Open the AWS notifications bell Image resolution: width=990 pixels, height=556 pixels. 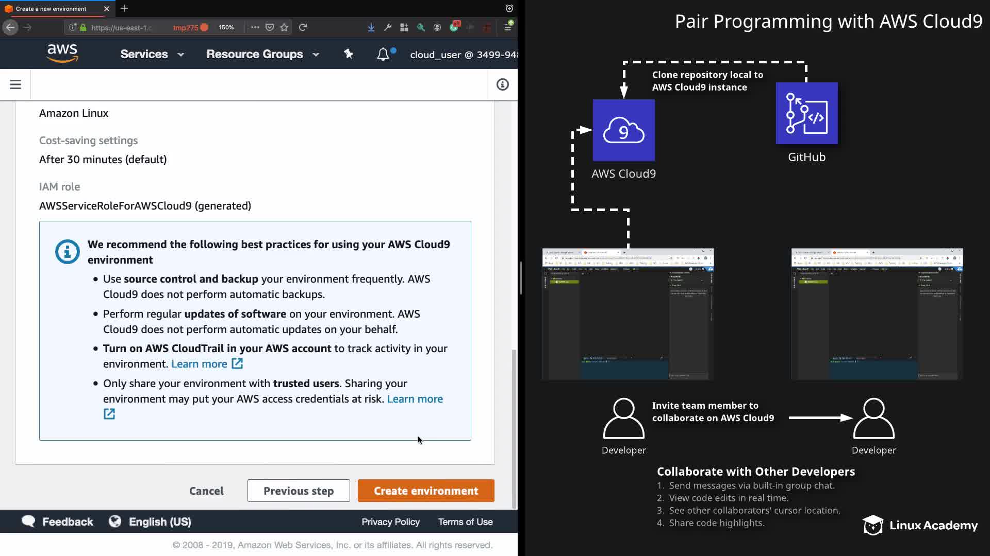(383, 54)
